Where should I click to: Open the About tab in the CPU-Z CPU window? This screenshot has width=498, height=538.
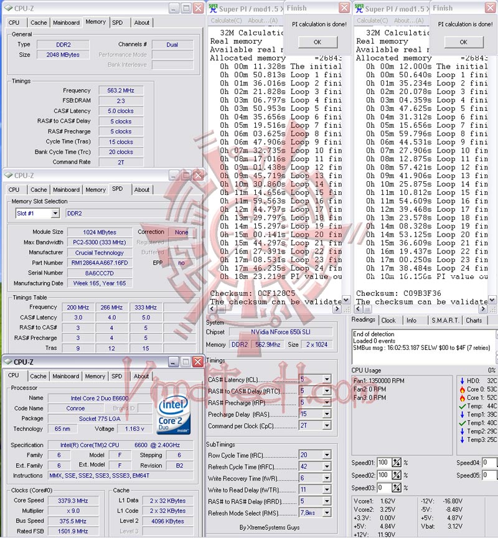[x=141, y=376]
